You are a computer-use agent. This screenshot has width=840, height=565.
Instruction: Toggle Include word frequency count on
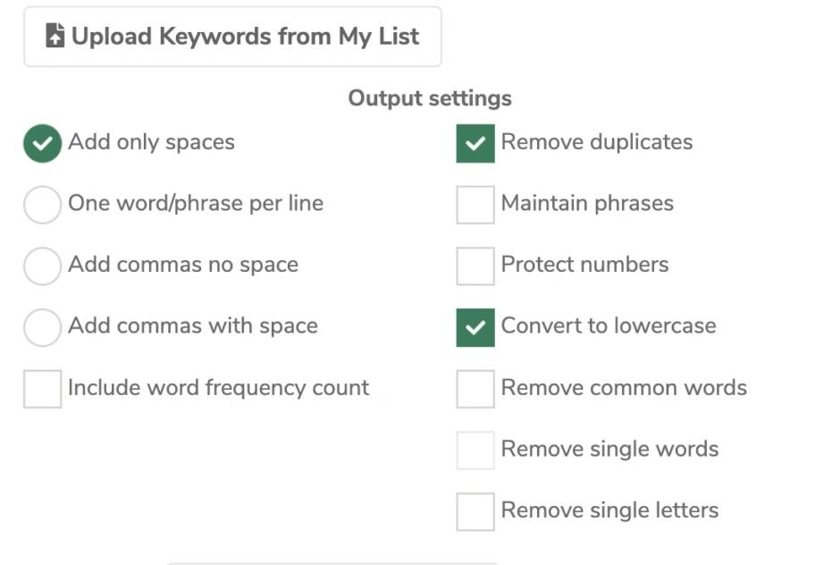pyautogui.click(x=42, y=388)
